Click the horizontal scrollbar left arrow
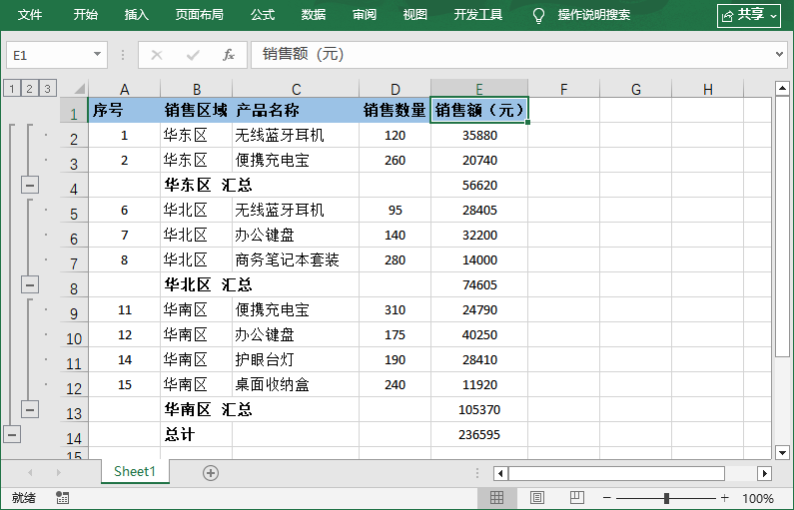 point(500,473)
